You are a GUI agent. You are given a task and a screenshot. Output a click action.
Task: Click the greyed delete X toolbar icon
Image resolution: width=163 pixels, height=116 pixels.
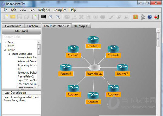(81, 17)
